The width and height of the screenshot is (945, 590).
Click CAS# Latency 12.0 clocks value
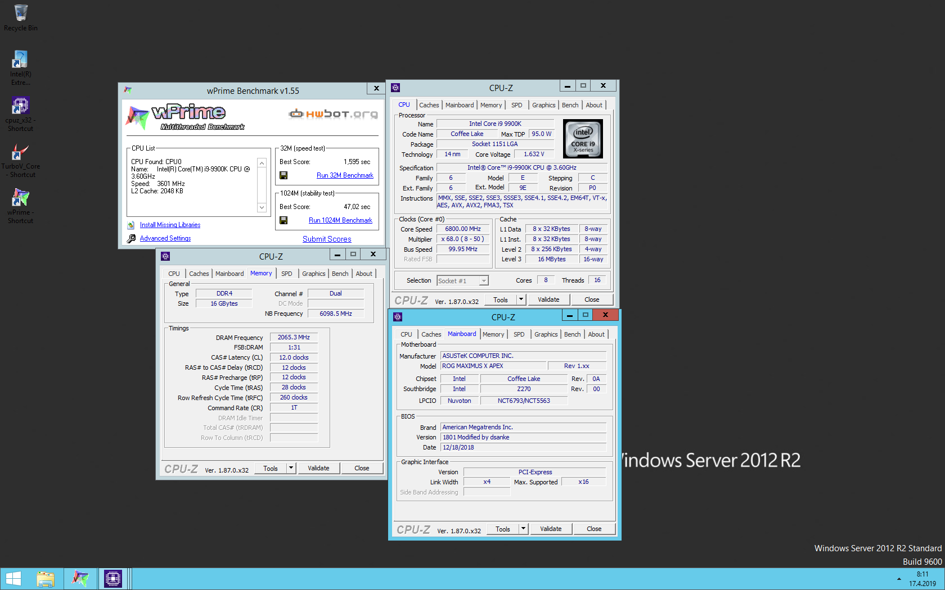[294, 357]
